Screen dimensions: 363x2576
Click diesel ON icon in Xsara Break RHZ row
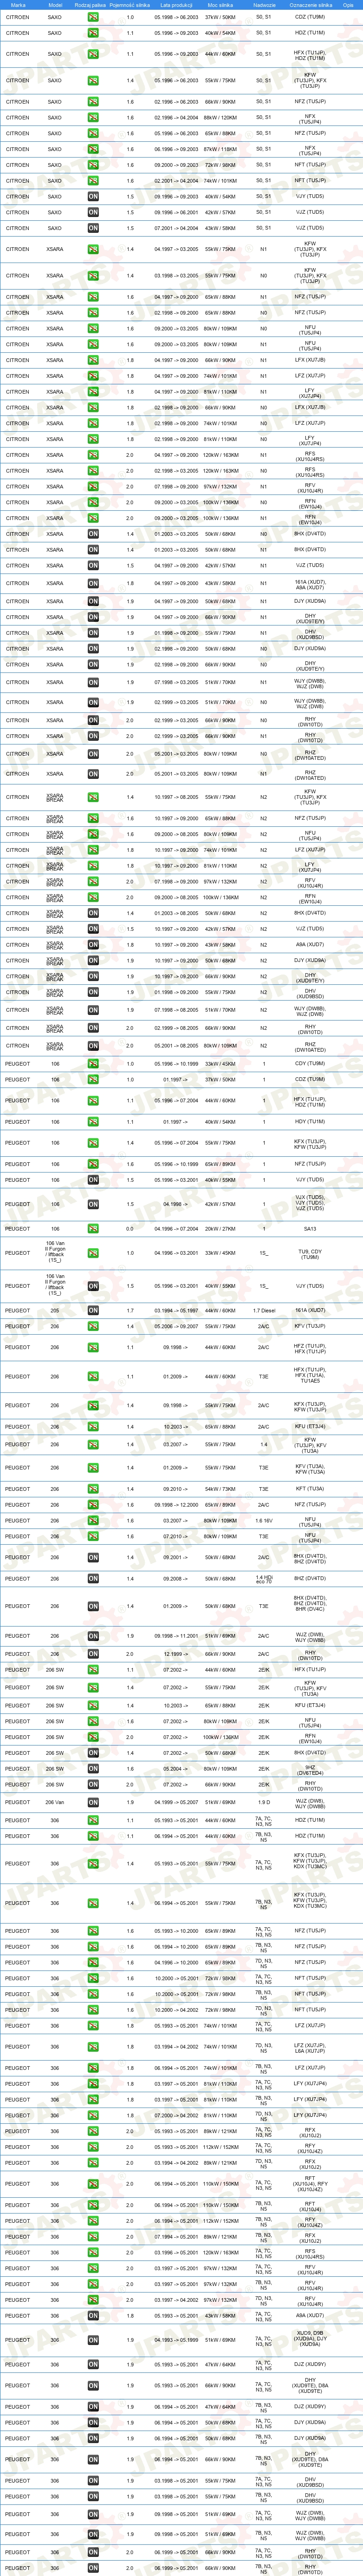[93, 1045]
